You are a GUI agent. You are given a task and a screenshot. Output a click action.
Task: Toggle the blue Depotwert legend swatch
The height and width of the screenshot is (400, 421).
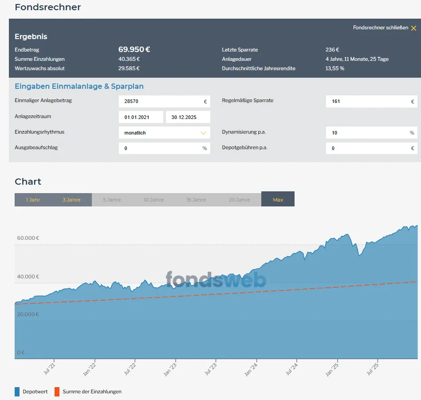pos(17,392)
